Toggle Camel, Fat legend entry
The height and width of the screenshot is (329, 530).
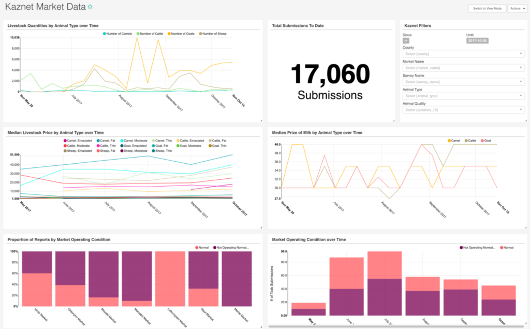coord(106,141)
